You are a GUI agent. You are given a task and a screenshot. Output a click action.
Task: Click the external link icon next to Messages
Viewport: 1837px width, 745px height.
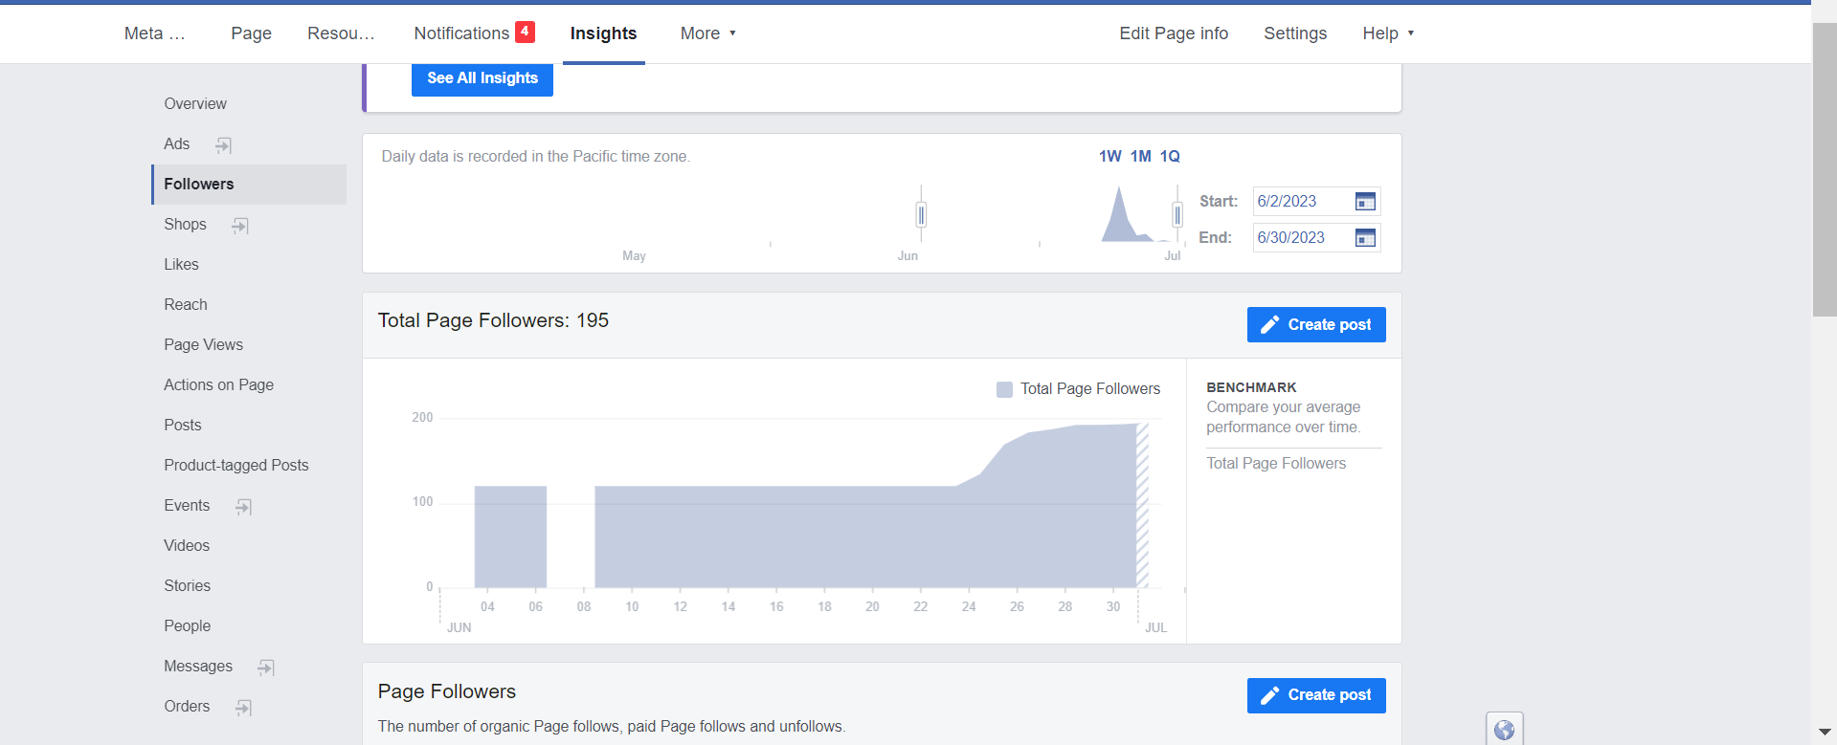(266, 668)
